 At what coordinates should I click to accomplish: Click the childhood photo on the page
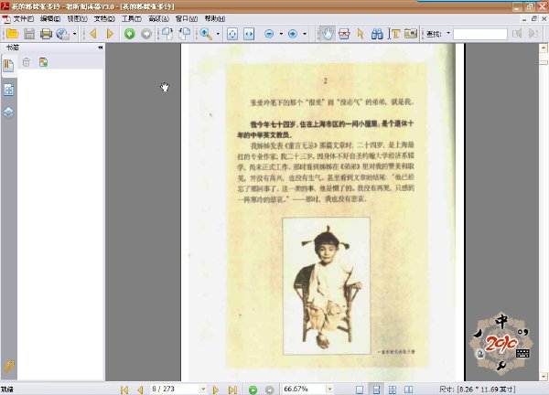pos(327,286)
